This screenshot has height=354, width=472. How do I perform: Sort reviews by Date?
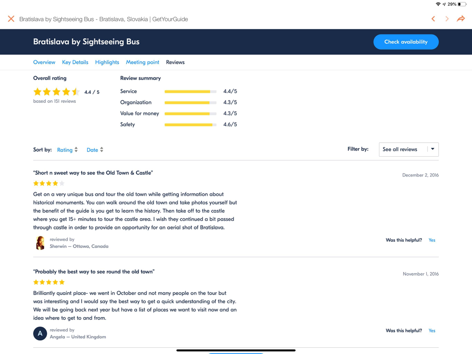pyautogui.click(x=93, y=150)
